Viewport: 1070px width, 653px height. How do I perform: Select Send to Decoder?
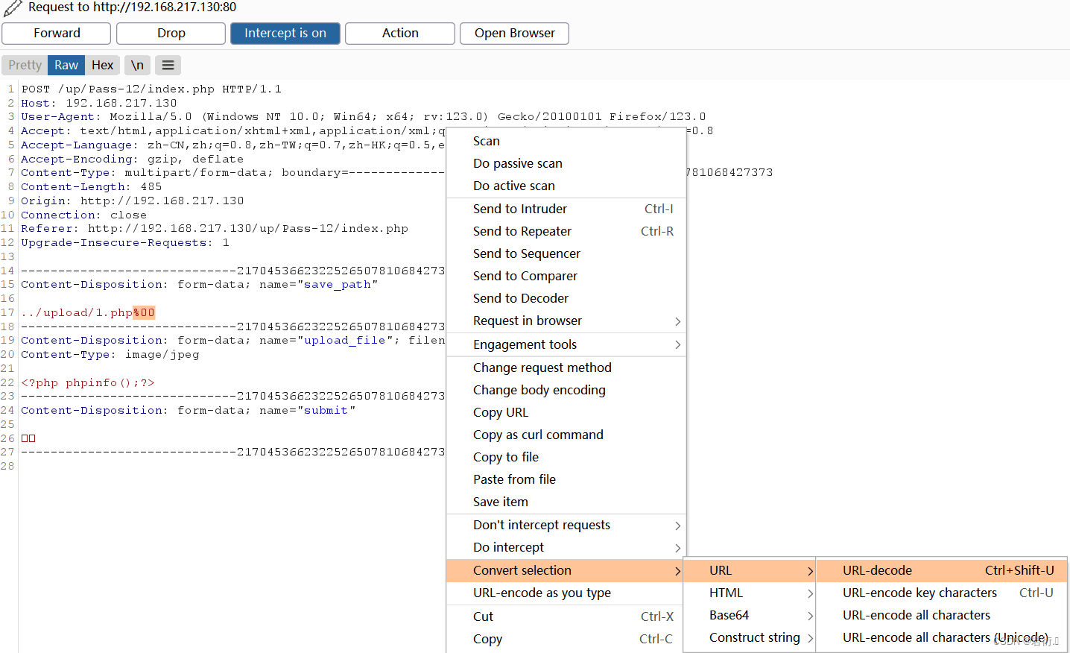(x=566, y=298)
